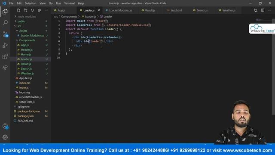Viewport: 275px width, 155px height.
Task: Open Run and Debug view
Action: 5,45
